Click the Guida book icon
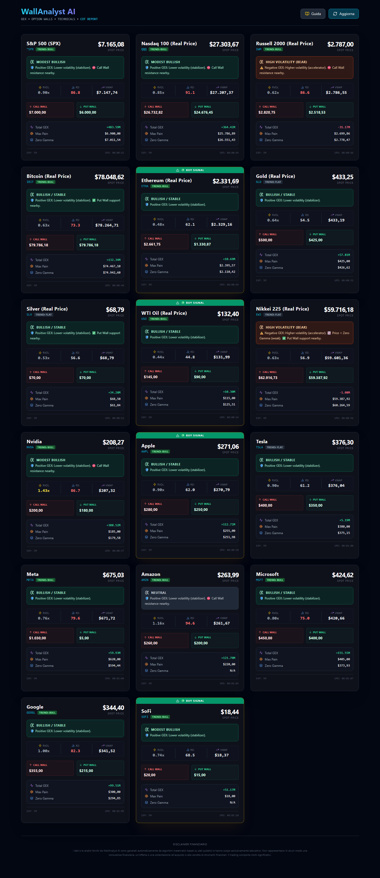Screen dimensions: 380x878 pyautogui.click(x=307, y=14)
